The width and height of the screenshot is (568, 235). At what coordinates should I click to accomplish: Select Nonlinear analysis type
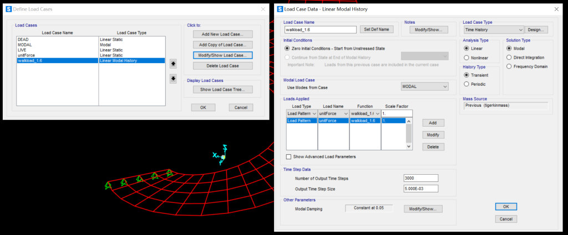(x=466, y=58)
